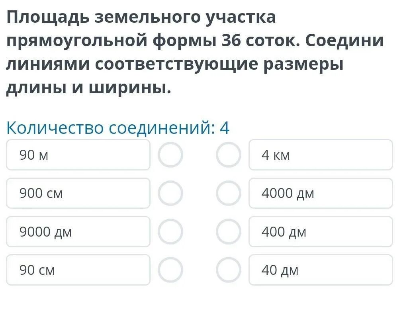Select the connector circle beside 900 см

point(170,193)
